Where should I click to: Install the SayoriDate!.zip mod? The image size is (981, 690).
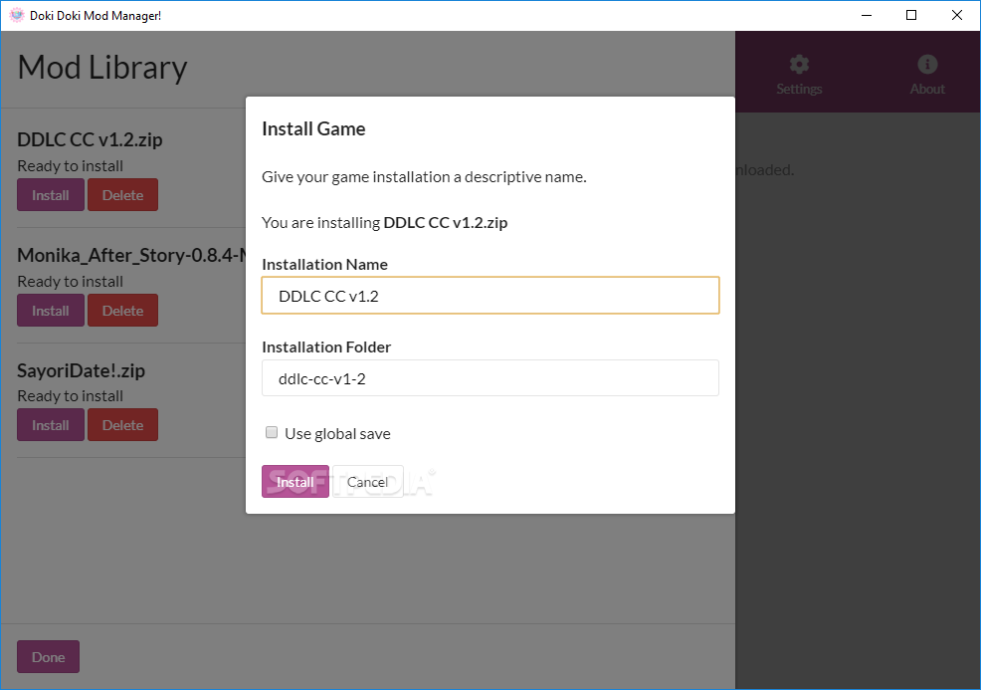pos(51,425)
